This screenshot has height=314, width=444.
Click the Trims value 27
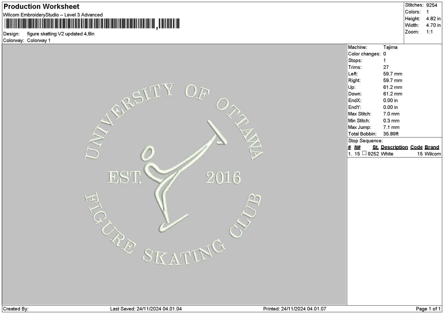point(386,67)
